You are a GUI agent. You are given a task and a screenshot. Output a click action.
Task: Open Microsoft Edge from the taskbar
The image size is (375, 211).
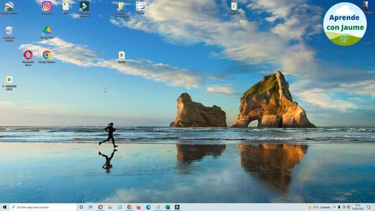coord(148,207)
